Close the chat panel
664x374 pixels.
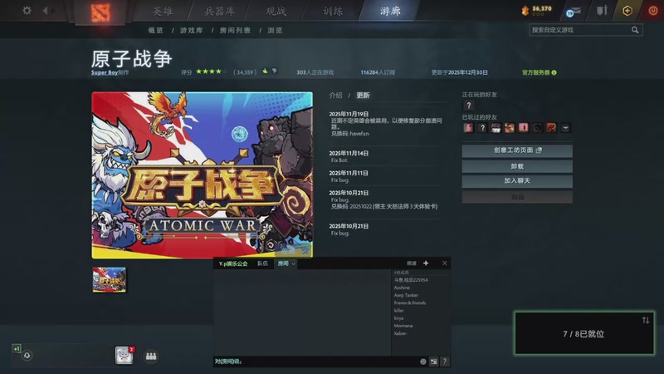click(x=445, y=263)
